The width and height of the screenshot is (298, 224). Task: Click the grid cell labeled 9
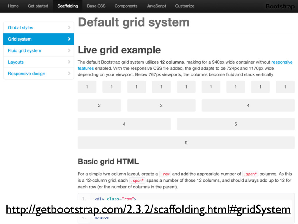(x=186, y=143)
